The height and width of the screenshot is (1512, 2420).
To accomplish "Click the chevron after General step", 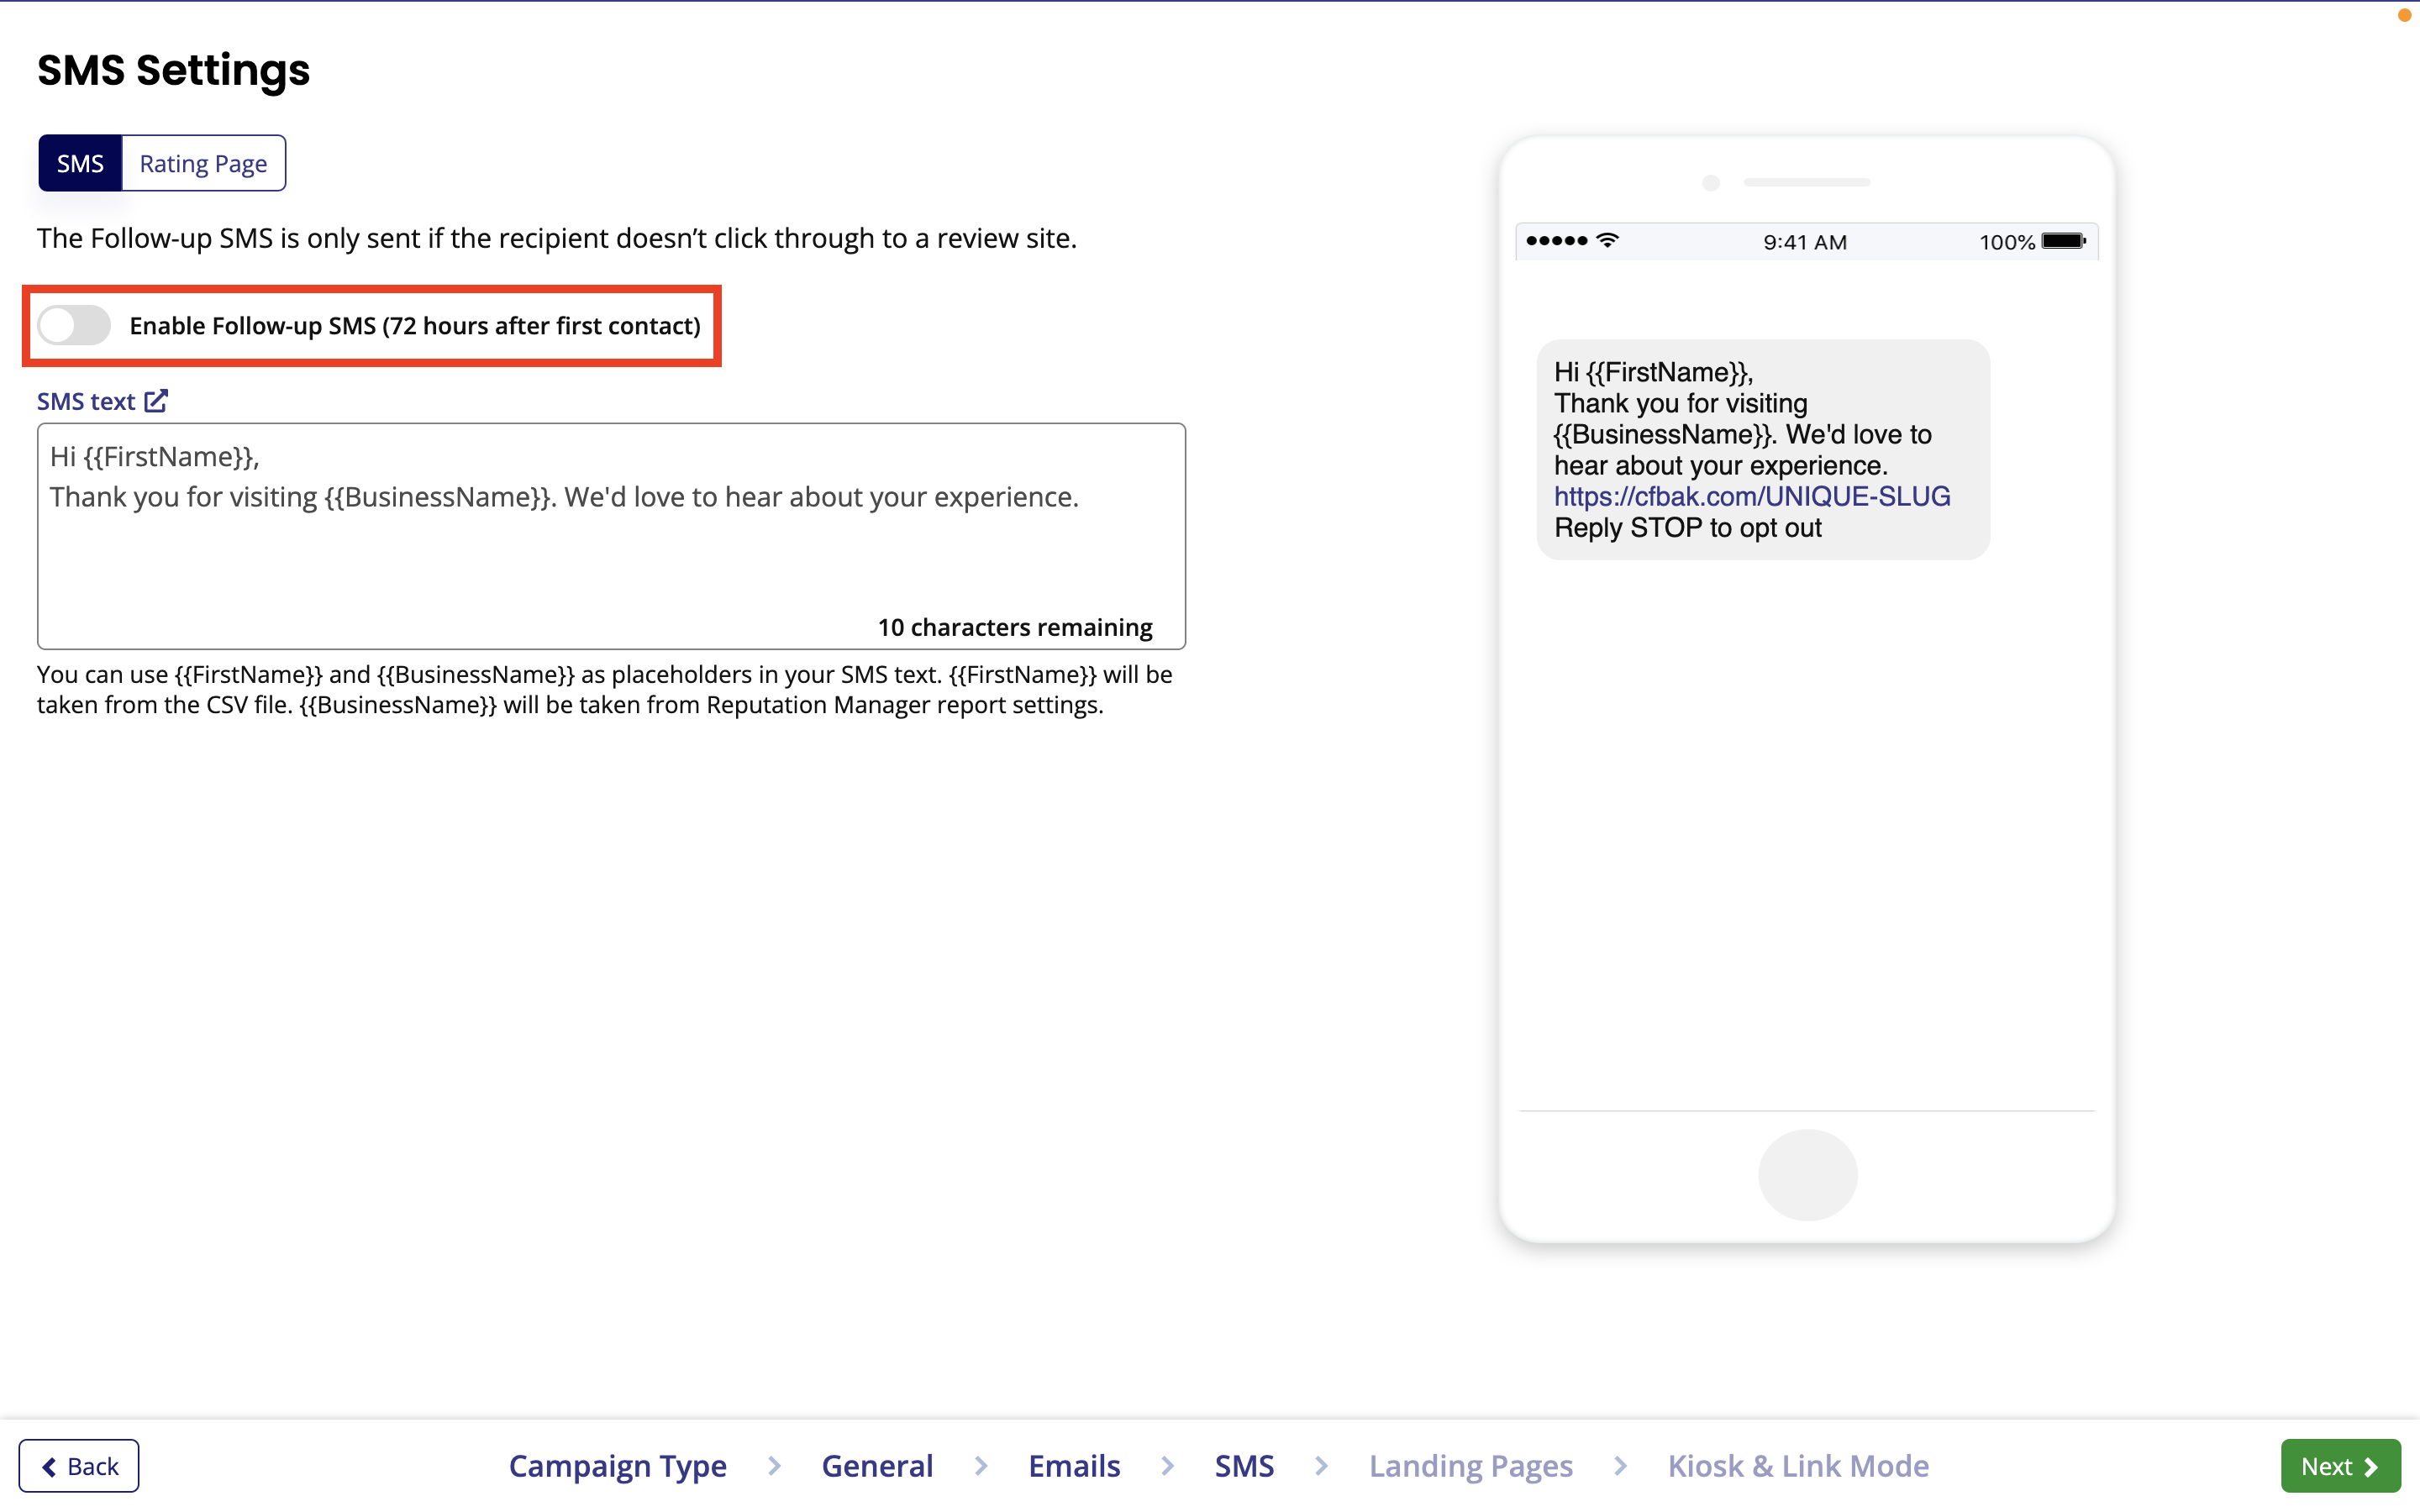I will tap(981, 1466).
